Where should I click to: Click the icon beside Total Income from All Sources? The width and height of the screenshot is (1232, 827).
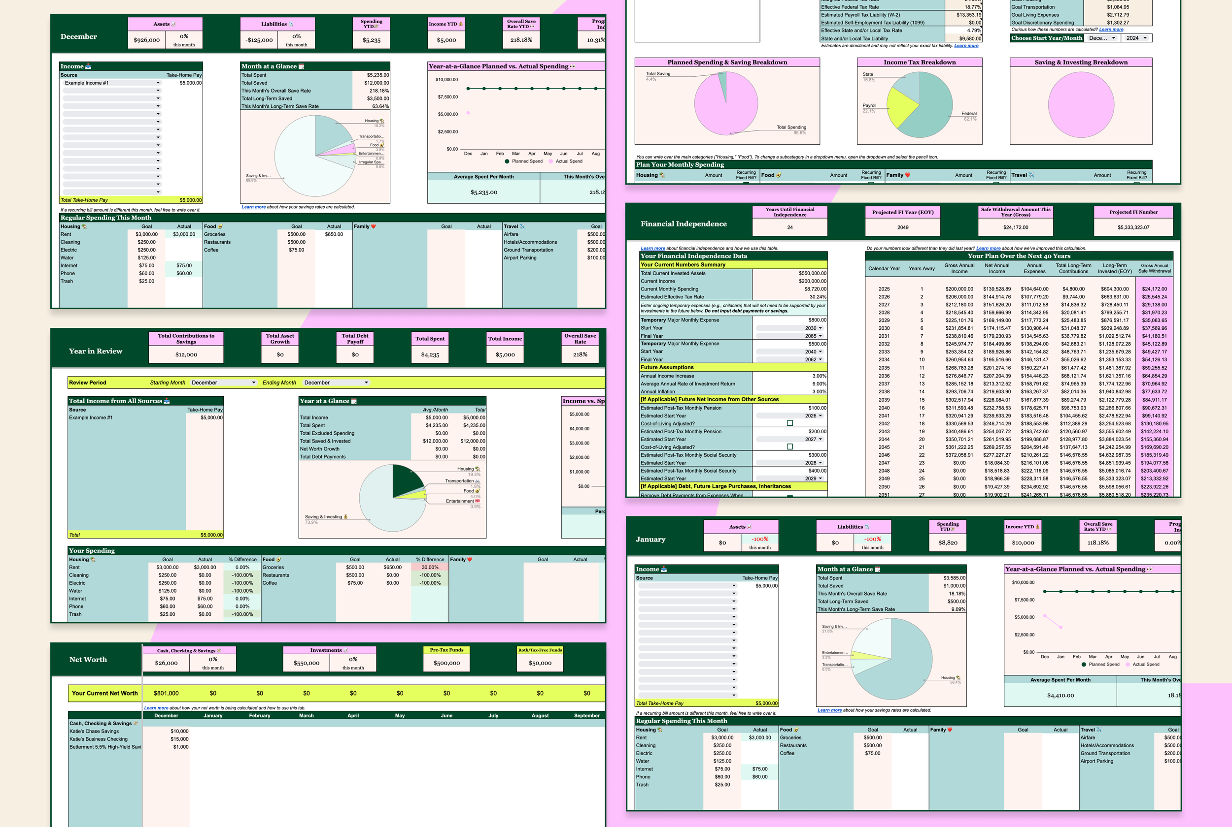click(x=167, y=401)
